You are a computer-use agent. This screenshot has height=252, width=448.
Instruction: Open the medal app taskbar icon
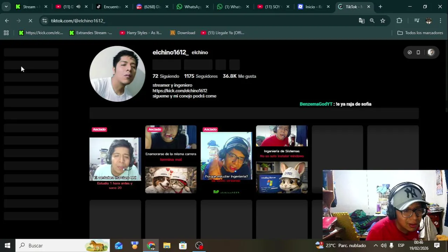click(x=135, y=246)
